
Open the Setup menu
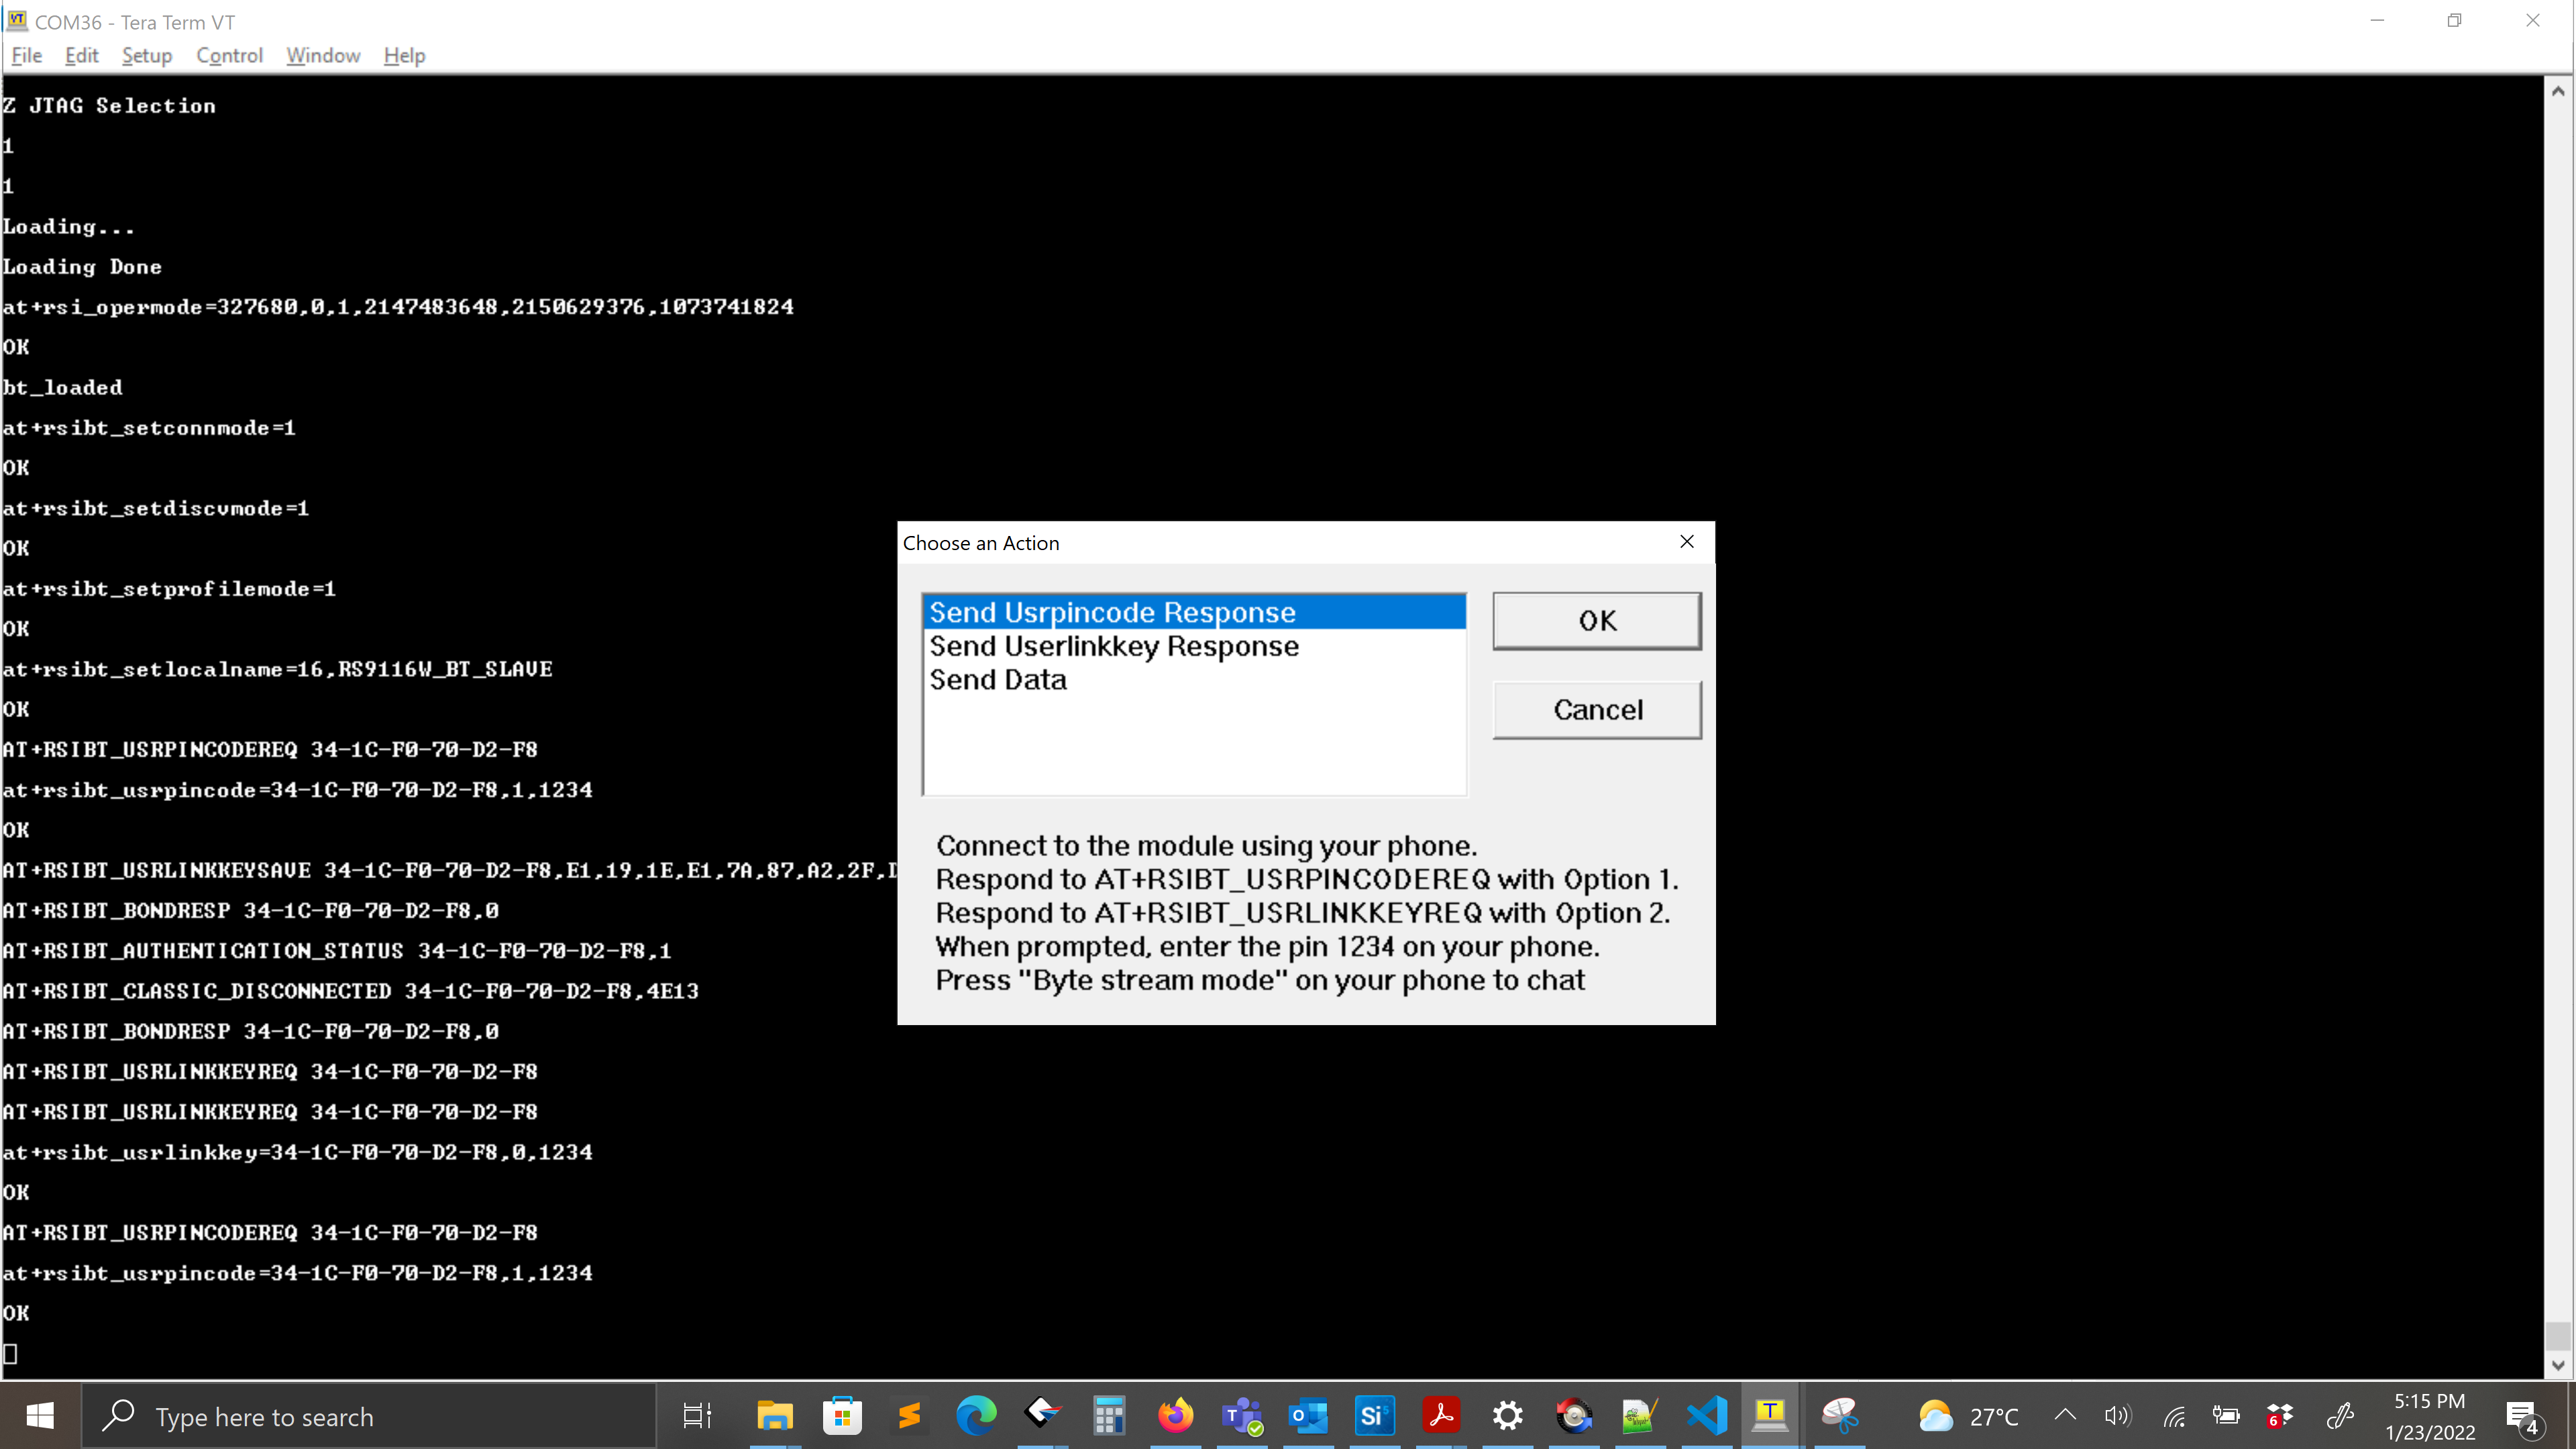point(146,55)
